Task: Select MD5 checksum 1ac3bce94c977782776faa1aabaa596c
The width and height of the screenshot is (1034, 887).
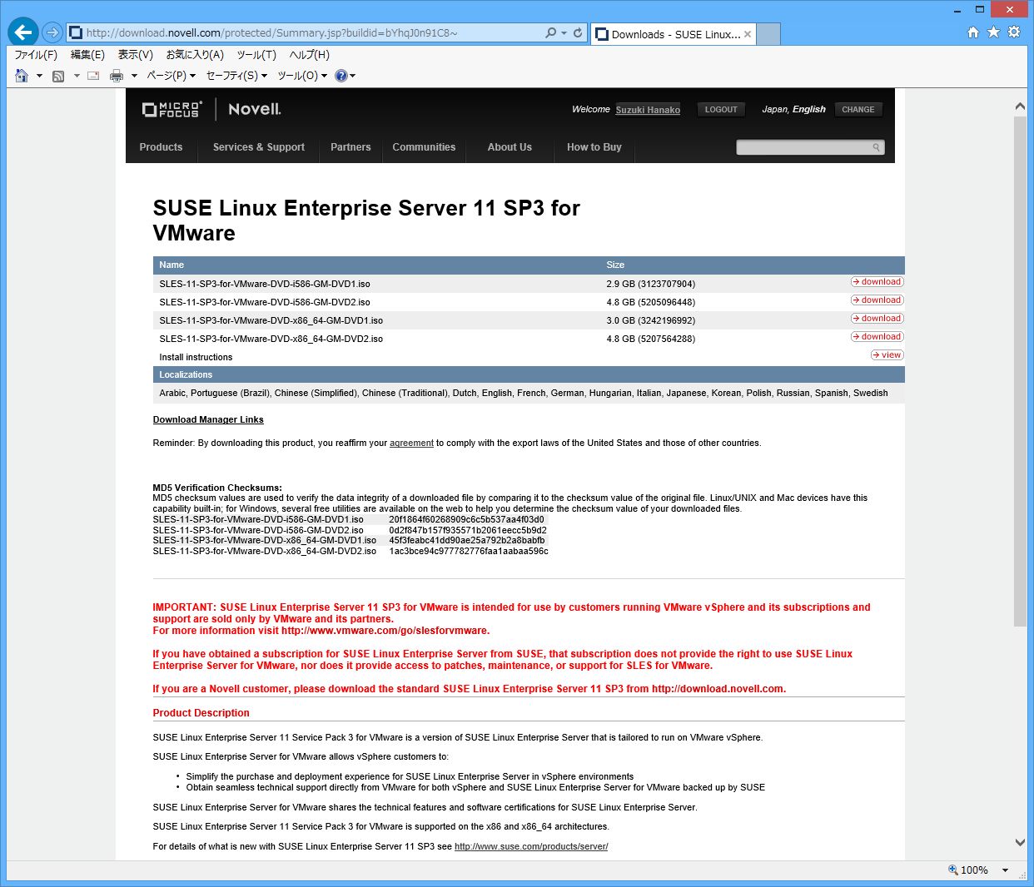Action: tap(469, 551)
